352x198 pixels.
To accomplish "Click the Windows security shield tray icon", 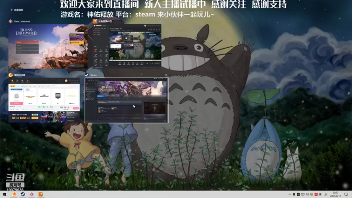I will click(312, 194).
